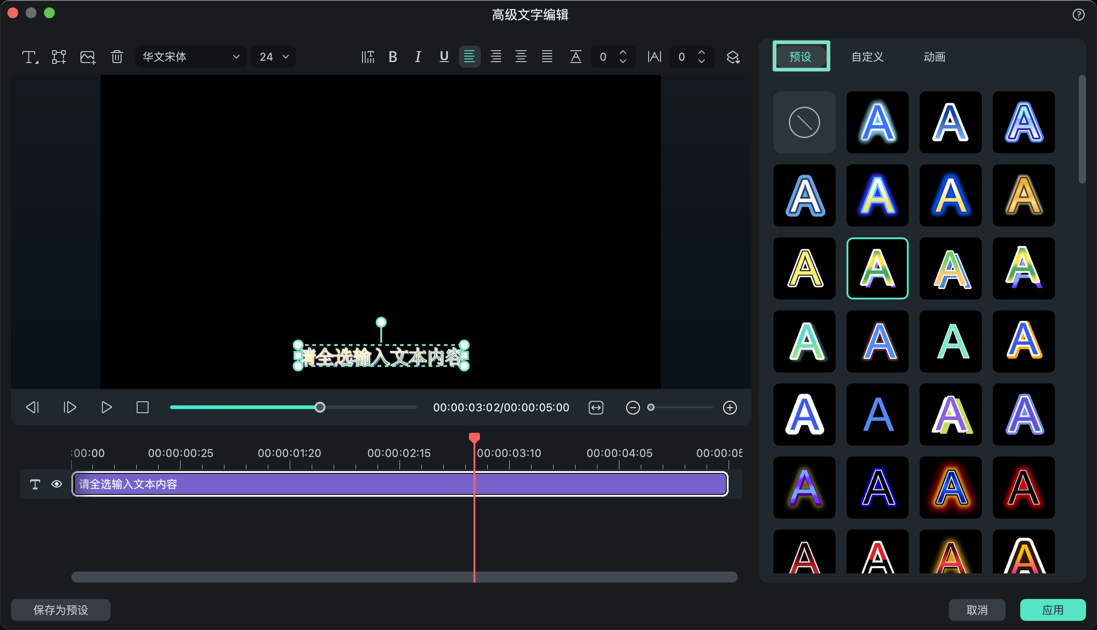This screenshot has width=1097, height=630.
Task: Toggle visibility of text layer
Action: (57, 484)
